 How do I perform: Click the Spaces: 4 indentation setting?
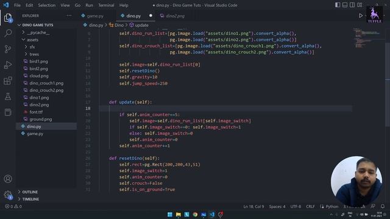[277, 206]
